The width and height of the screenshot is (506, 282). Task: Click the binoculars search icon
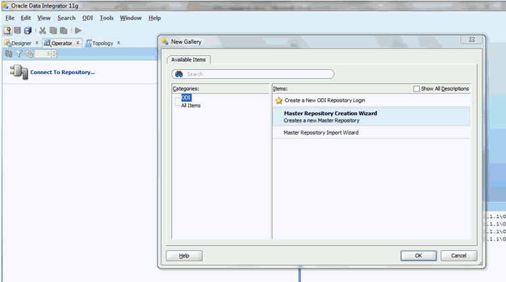pos(179,74)
